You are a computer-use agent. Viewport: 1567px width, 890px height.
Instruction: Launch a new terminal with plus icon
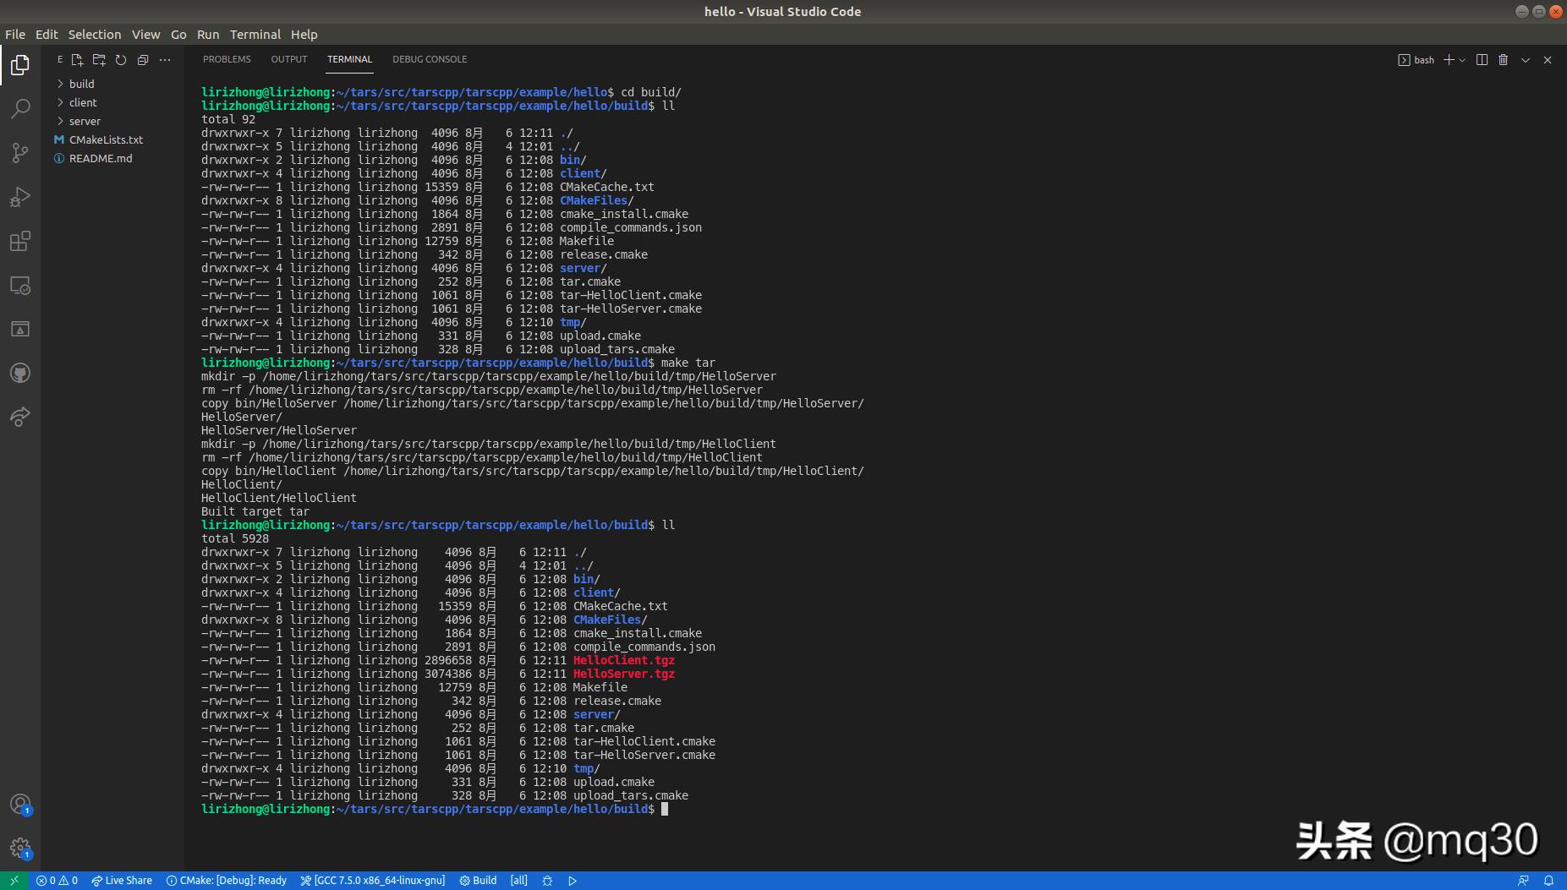(x=1449, y=59)
